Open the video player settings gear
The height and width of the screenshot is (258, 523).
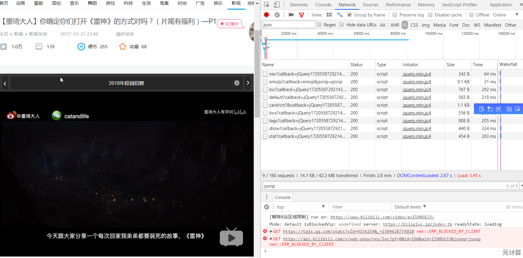pyautogui.click(x=237, y=83)
